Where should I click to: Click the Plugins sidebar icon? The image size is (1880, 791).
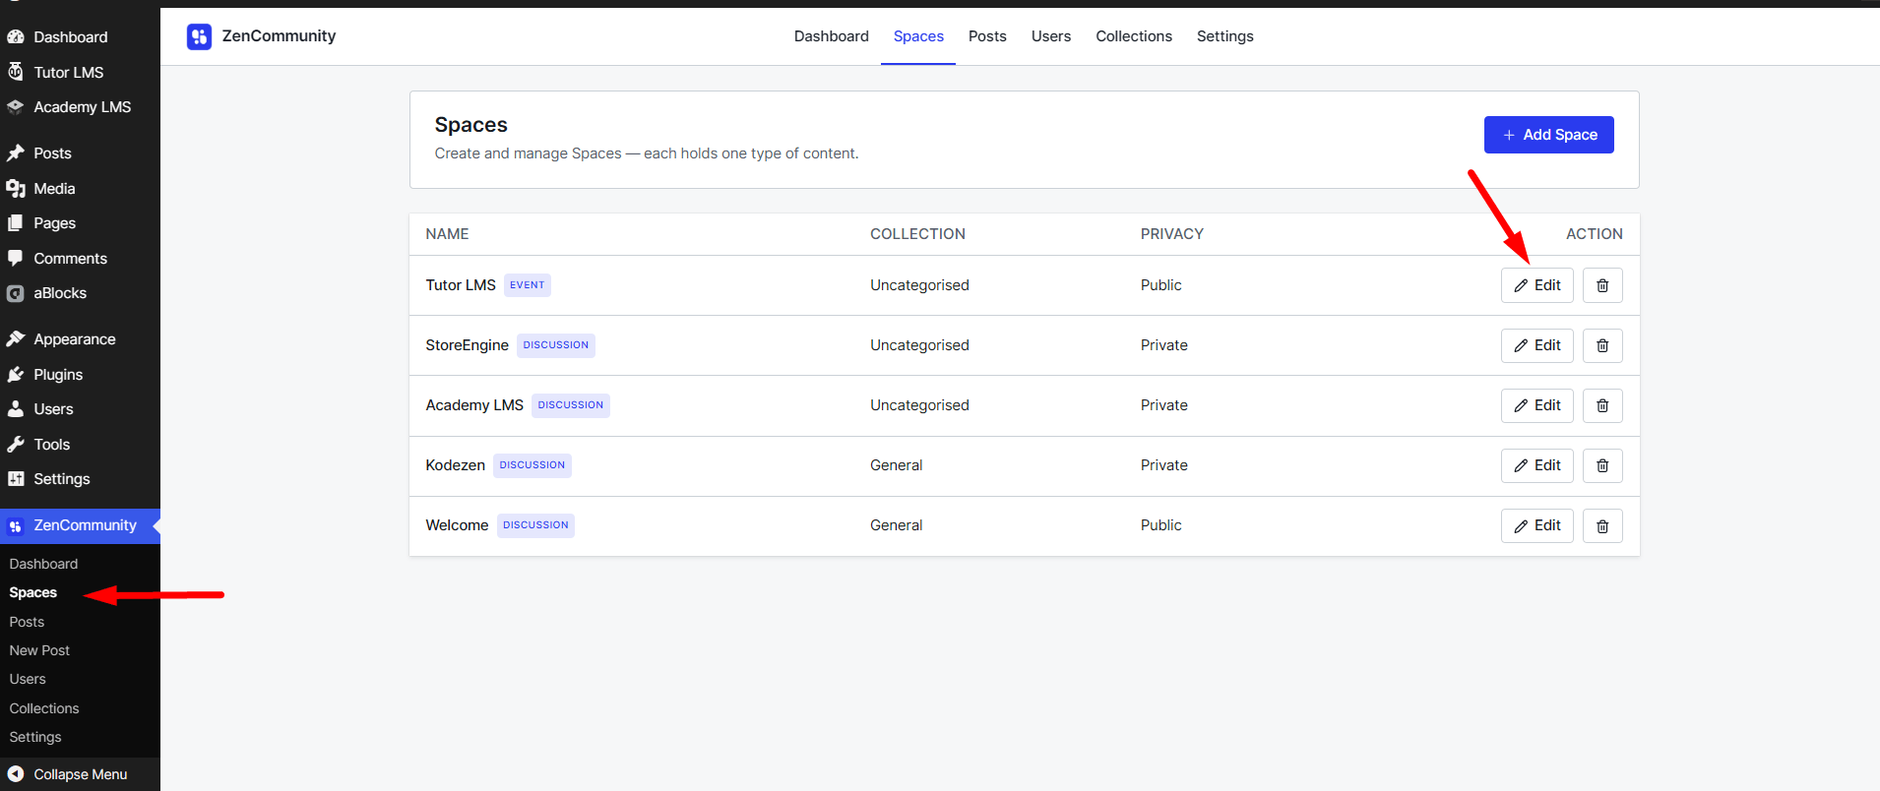pos(16,374)
